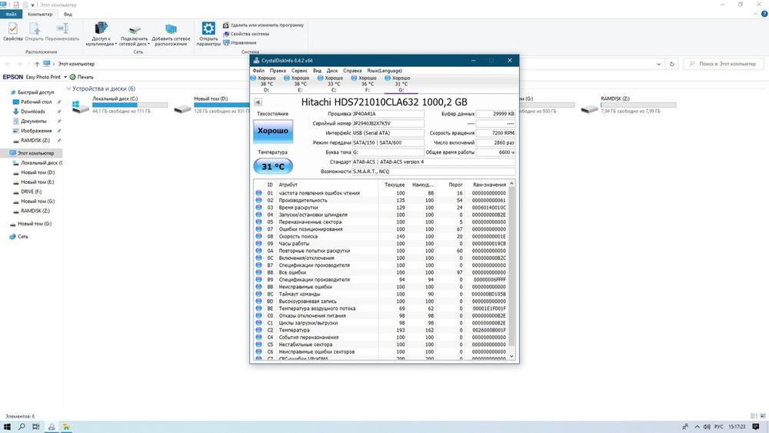Click the Прошивка field JP4OA41A
Image resolution: width=769 pixels, height=433 pixels.
click(x=388, y=114)
